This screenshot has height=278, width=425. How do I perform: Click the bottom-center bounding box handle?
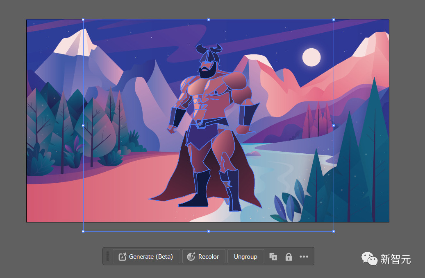pos(209,231)
